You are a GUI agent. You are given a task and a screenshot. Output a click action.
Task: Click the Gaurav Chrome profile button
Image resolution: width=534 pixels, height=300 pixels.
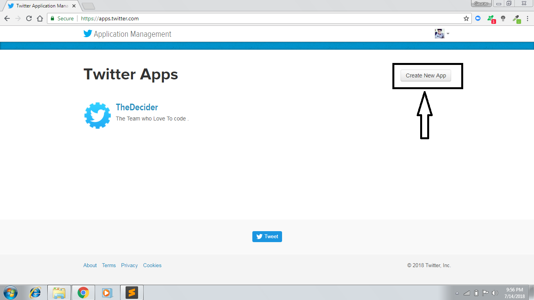pos(481,3)
